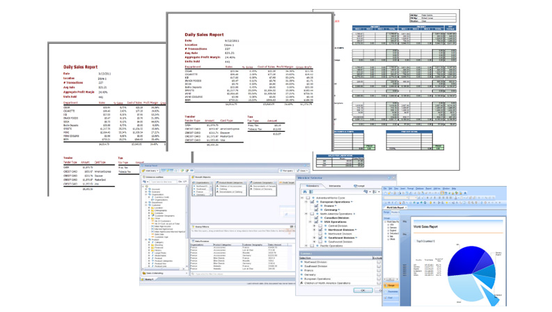Select the Customer Geography result object
The image size is (552, 312).
(x=262, y=182)
